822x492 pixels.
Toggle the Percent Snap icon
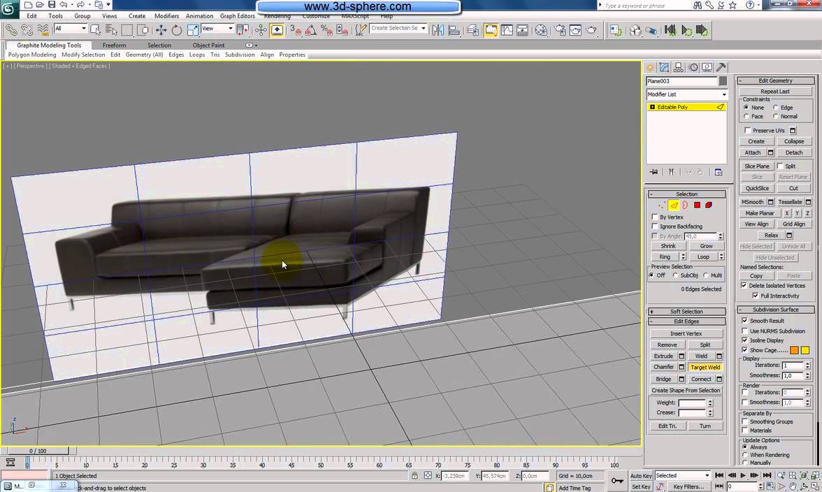coord(326,30)
